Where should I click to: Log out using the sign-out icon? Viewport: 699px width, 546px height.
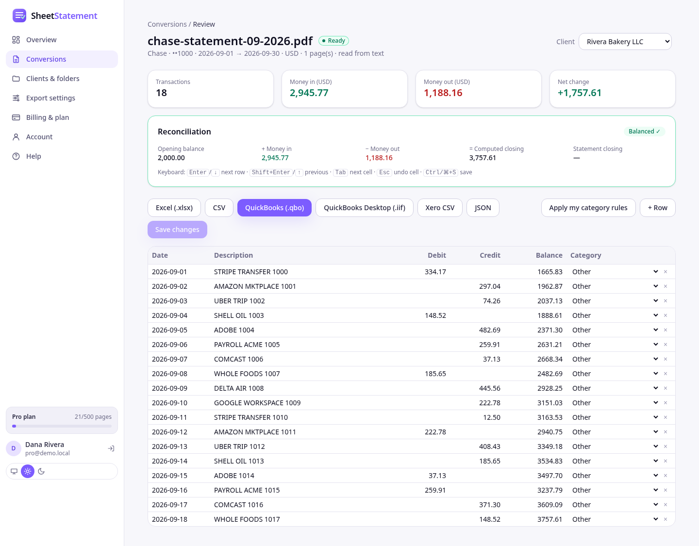tap(111, 448)
